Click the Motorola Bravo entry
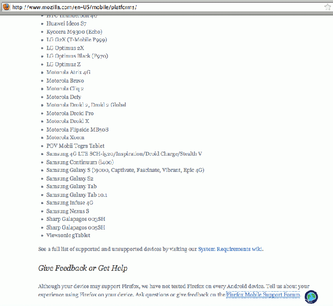Viewport: 333px width, 306px height. pos(65,81)
